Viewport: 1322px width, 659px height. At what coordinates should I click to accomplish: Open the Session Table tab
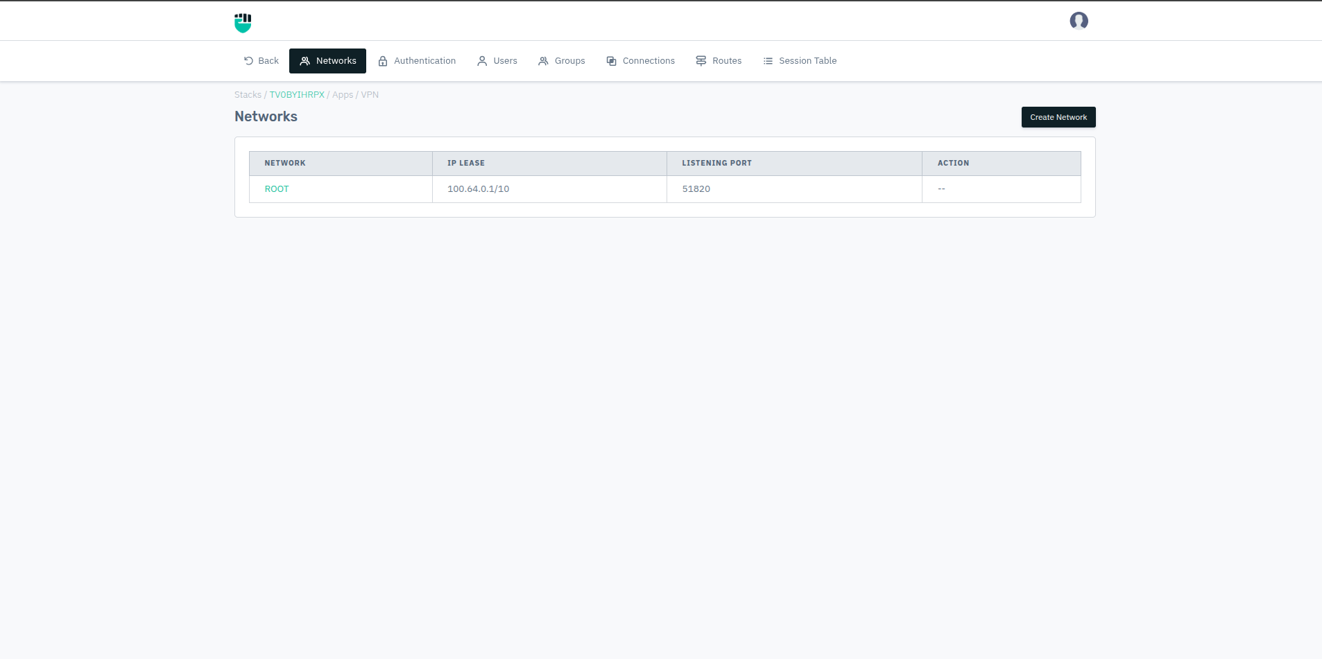point(800,61)
